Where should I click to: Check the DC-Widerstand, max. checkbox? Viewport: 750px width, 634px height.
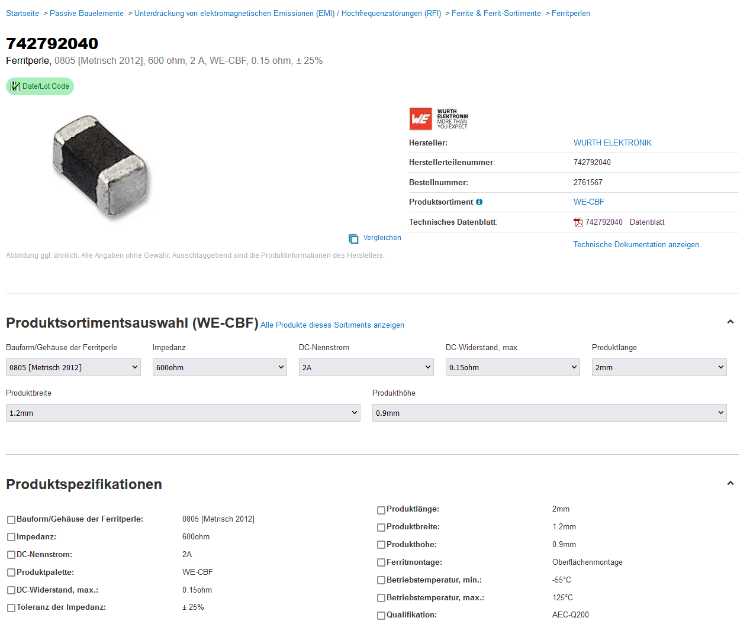[11, 591]
